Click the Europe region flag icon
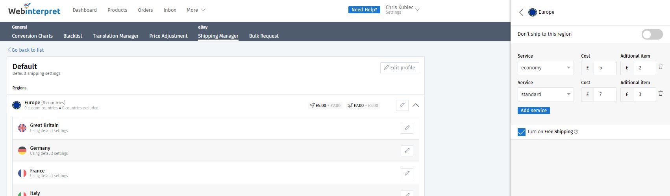This screenshot has height=196, width=670. 17,105
